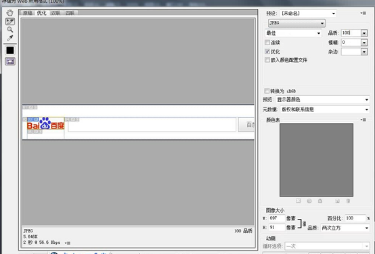
Task: Select the Eyedropper tool
Action: 9,38
